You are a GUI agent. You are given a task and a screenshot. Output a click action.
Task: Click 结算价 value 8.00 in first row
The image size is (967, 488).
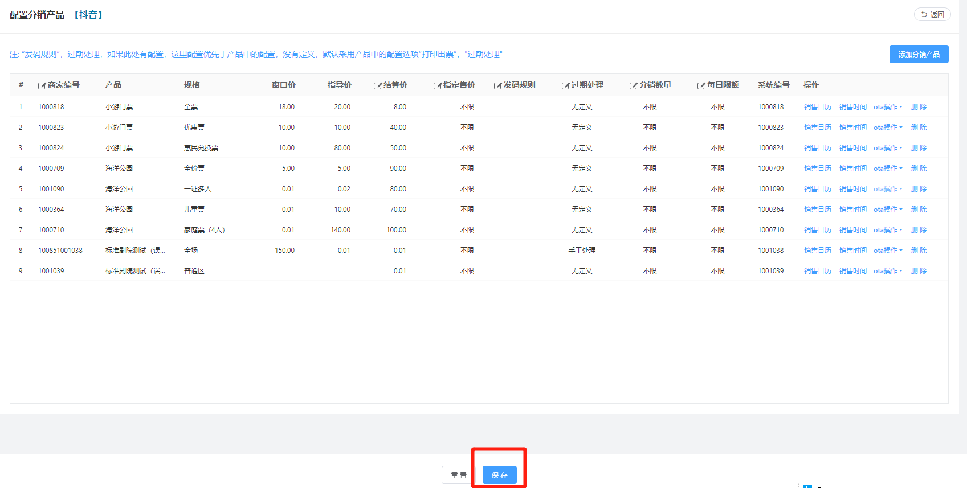coord(400,107)
